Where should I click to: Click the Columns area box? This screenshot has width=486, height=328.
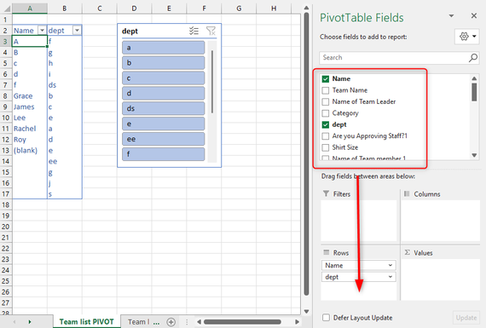coord(441,221)
